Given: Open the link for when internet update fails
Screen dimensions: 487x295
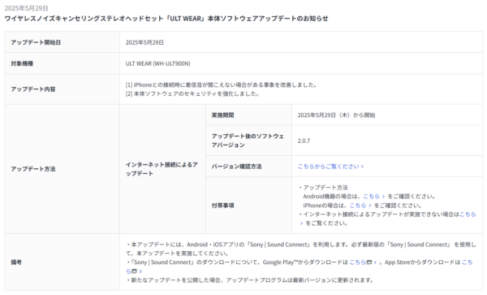Looking at the screenshot, I should (468, 215).
